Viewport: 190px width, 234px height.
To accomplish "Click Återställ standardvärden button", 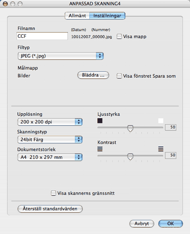I will coord(50,208).
